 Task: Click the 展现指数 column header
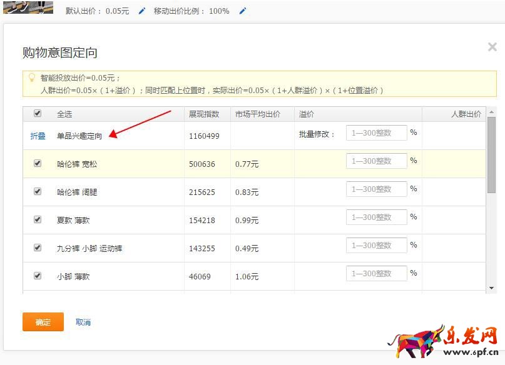[x=204, y=114]
